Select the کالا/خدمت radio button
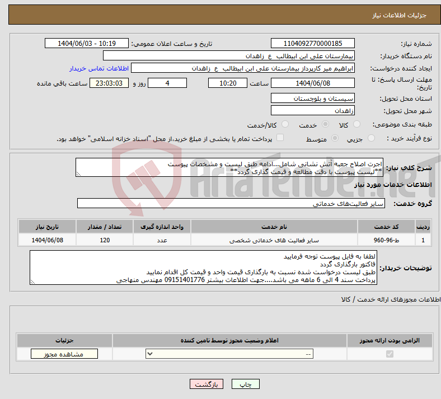Screen dimensions: 441x399 click(285, 124)
